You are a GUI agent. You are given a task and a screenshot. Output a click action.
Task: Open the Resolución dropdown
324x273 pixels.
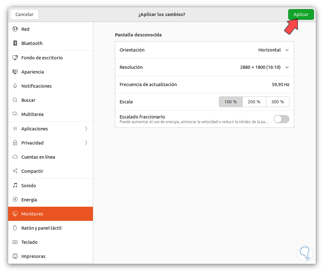(264, 67)
